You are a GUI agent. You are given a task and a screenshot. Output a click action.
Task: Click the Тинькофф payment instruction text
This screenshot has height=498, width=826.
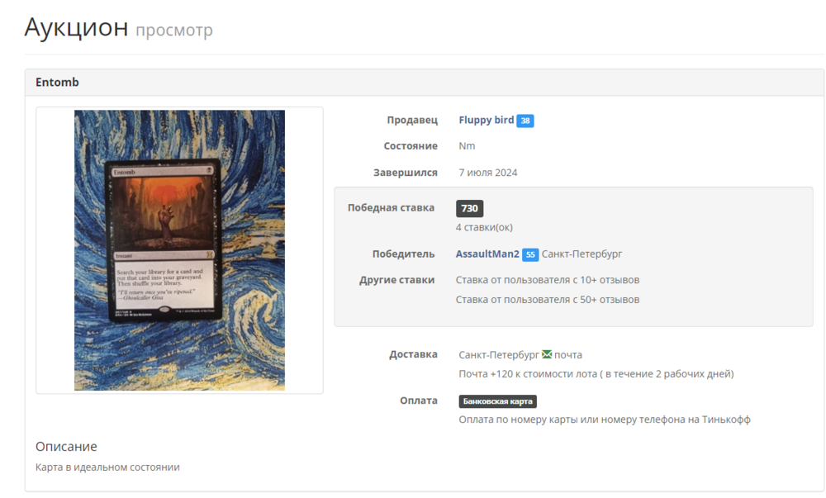[605, 420]
